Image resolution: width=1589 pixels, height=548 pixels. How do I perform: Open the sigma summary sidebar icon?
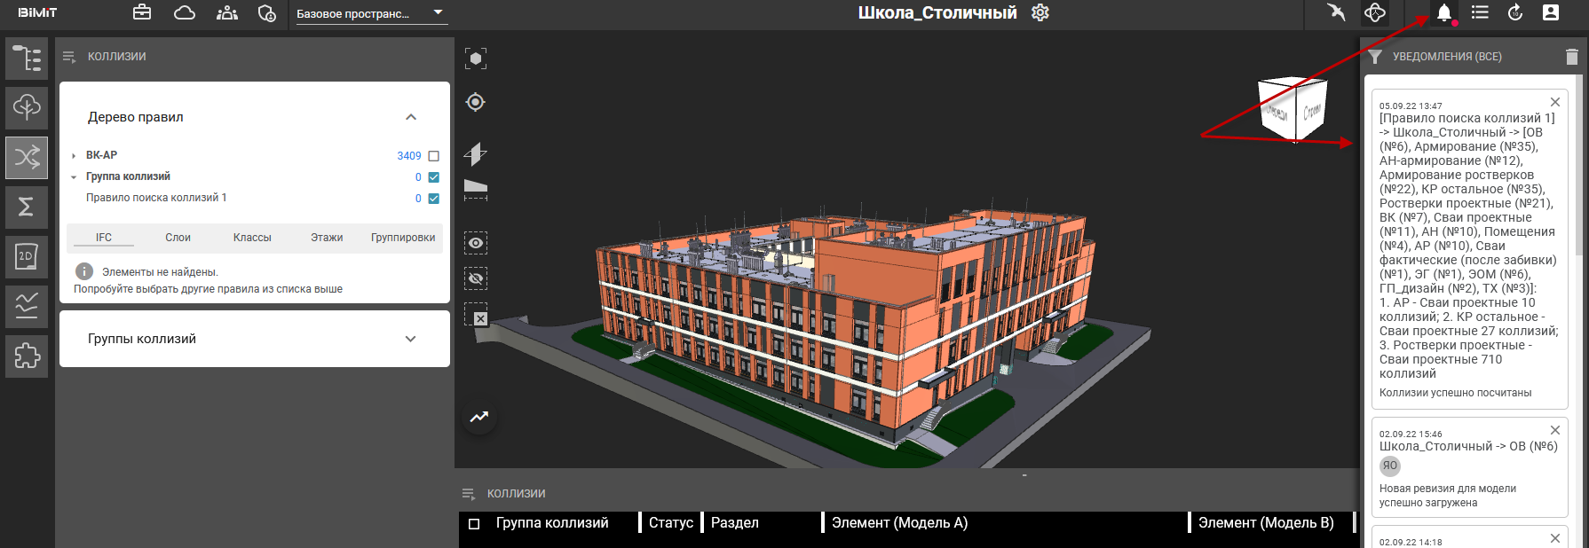pos(27,207)
